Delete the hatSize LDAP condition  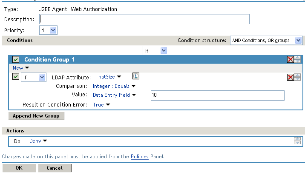(x=291, y=77)
